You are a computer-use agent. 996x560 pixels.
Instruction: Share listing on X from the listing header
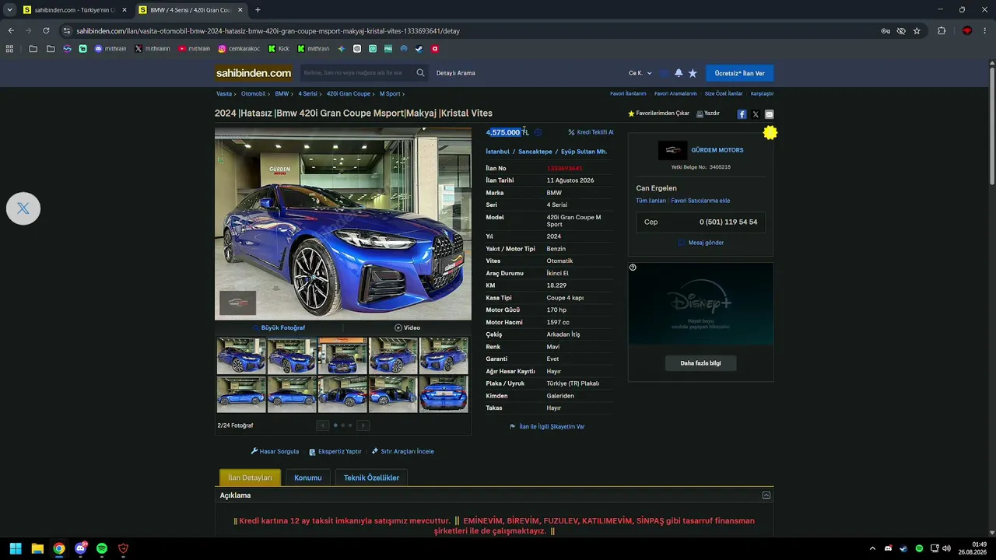click(x=756, y=114)
